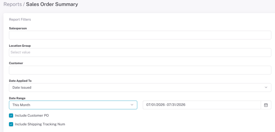Screen dimensions: 275x132
Task: Click the Location Group field label
Action: coord(20,46)
